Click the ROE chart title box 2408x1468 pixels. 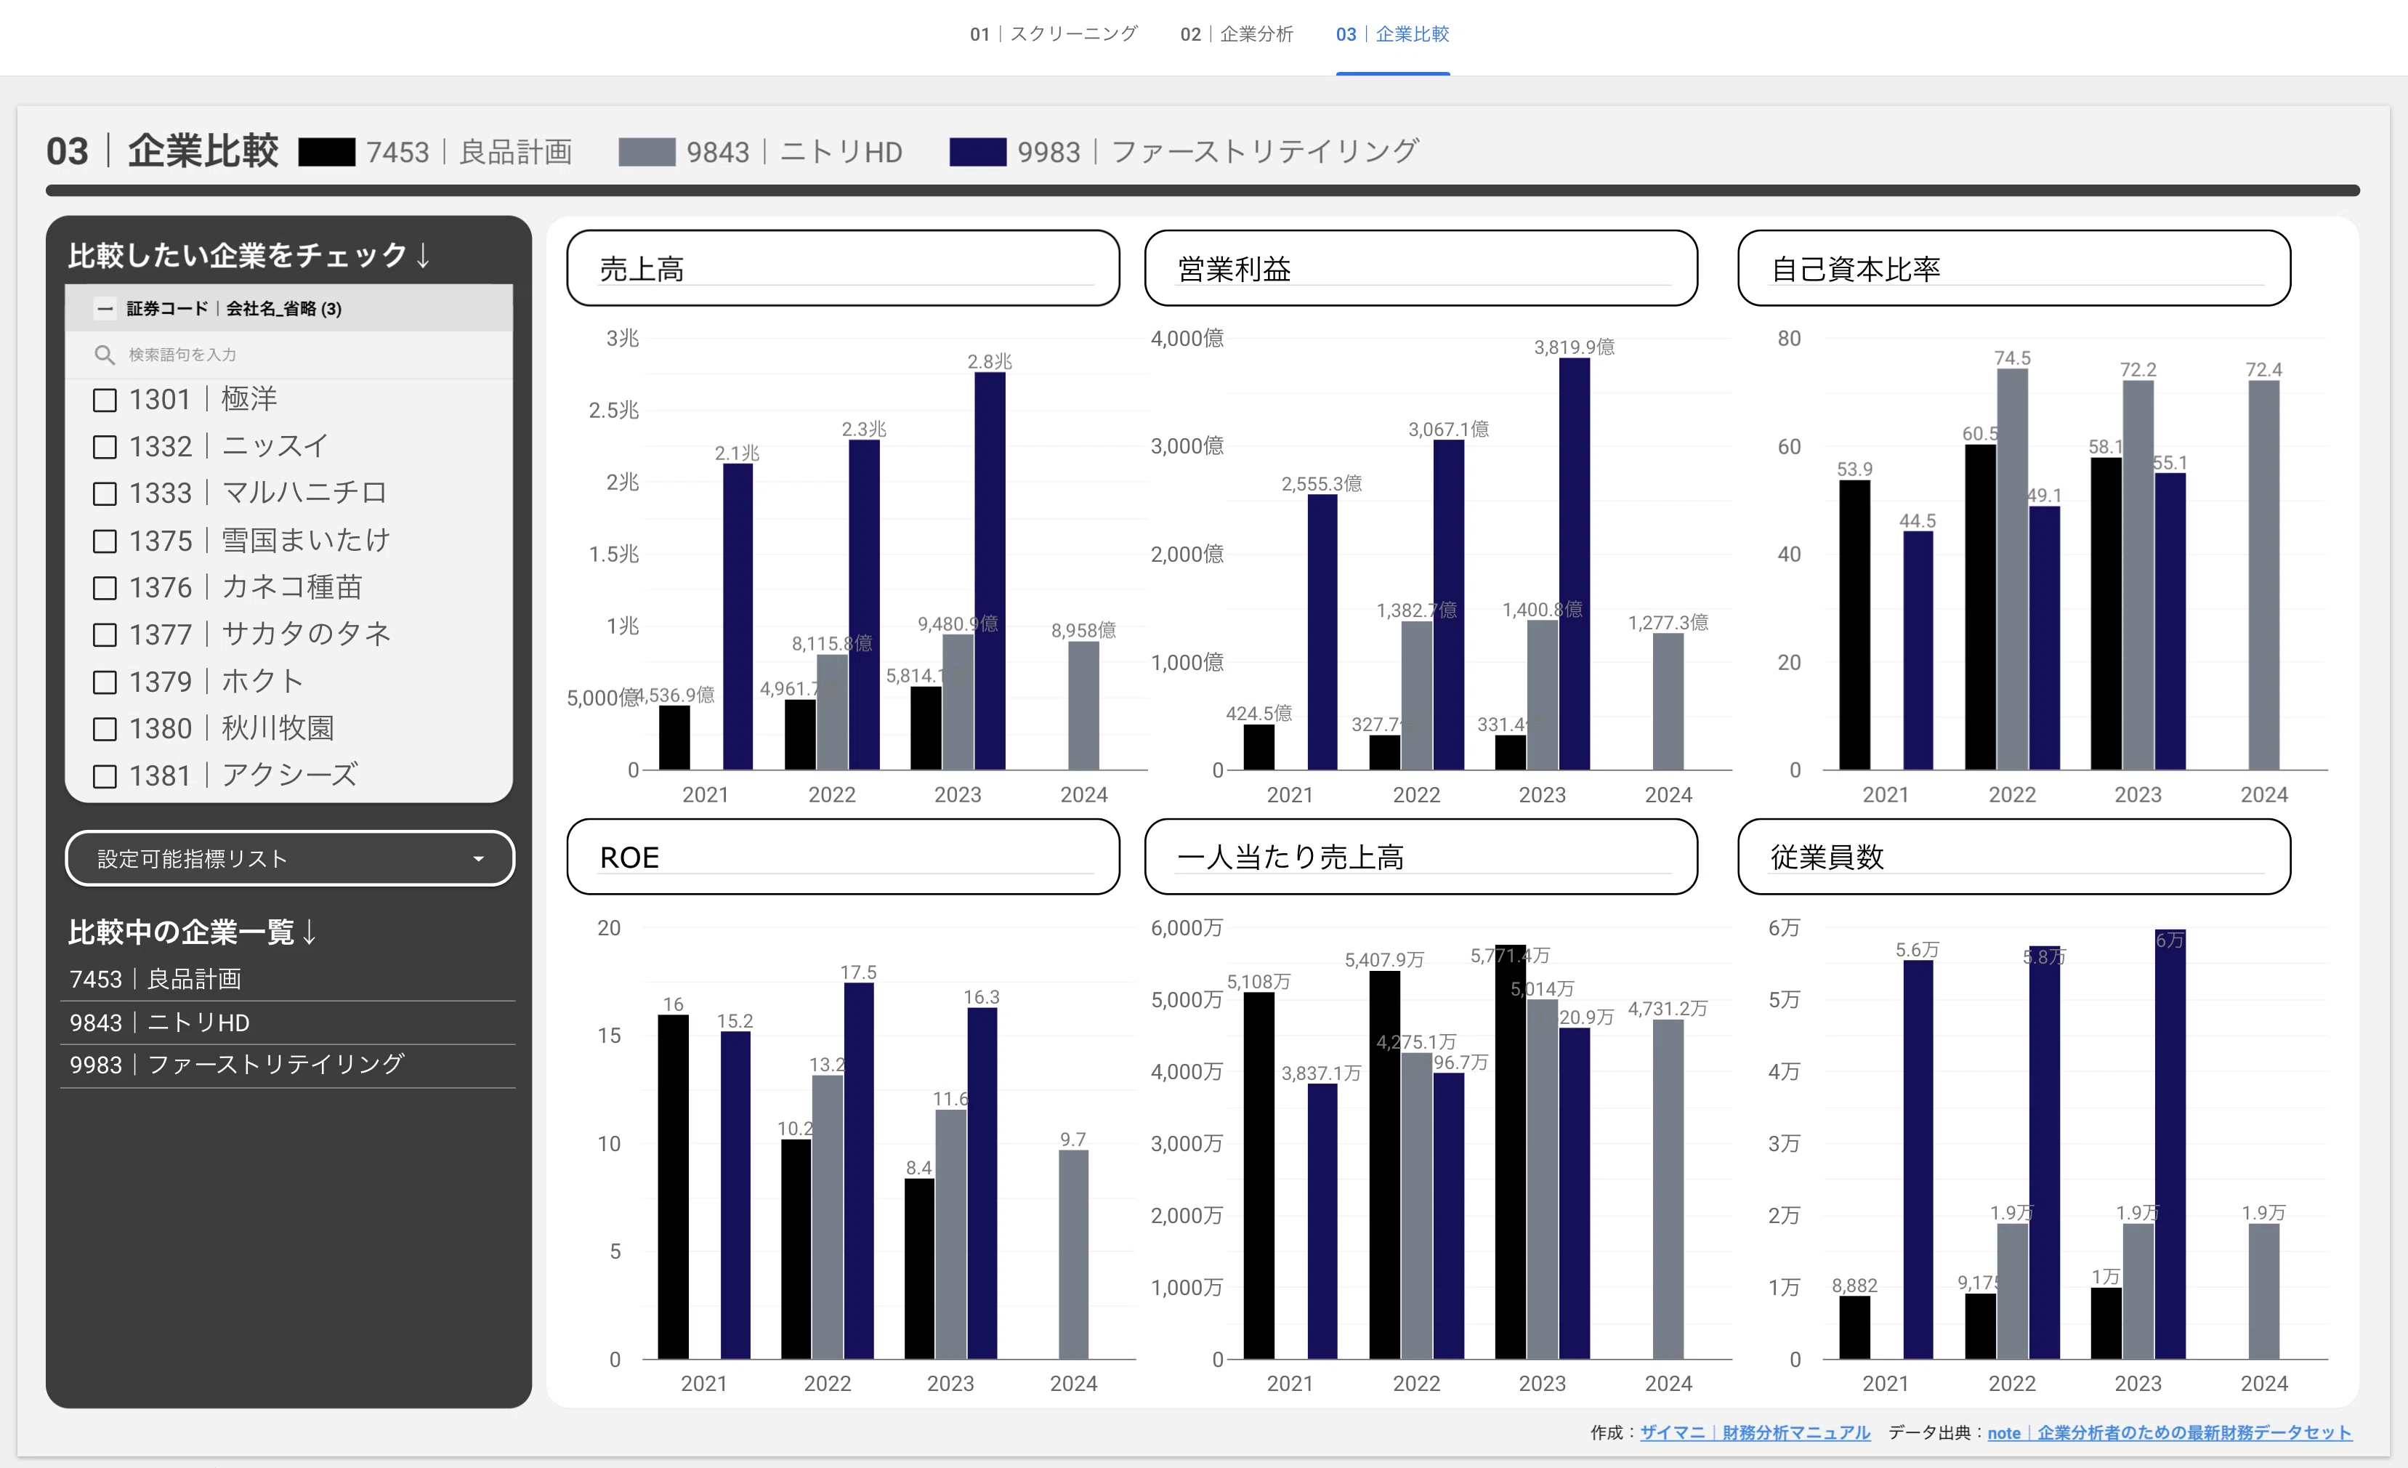(x=844, y=856)
